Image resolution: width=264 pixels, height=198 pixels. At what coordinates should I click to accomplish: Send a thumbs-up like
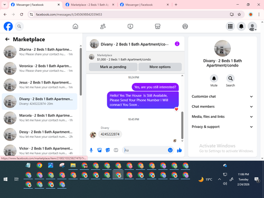coord(180,150)
